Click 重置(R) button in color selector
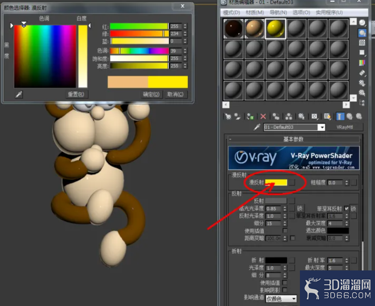The height and width of the screenshot is (306, 375). (x=76, y=94)
